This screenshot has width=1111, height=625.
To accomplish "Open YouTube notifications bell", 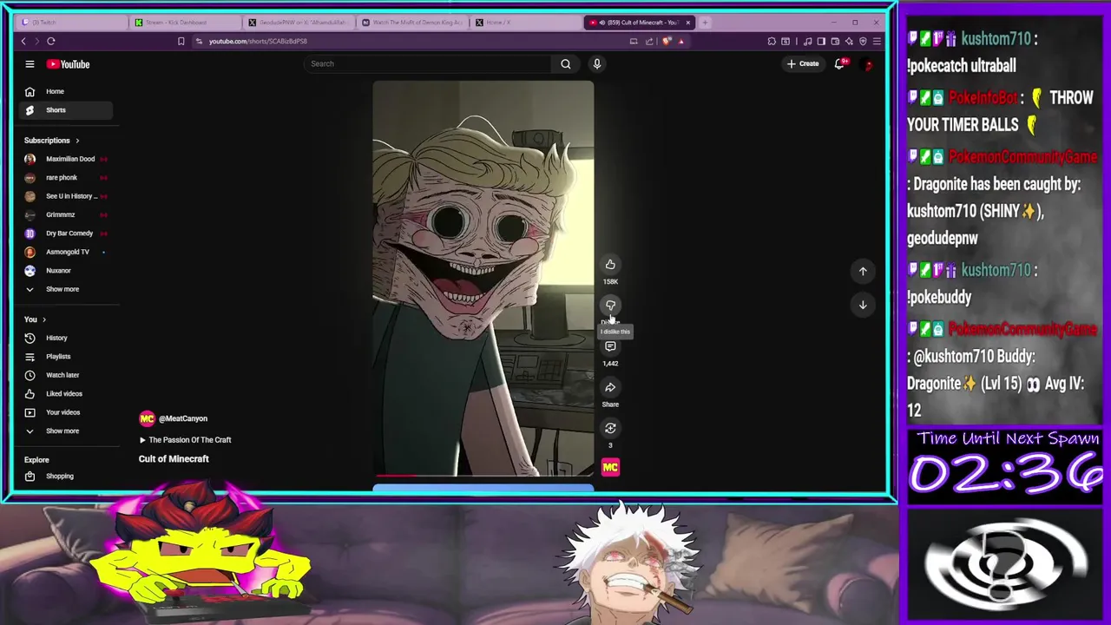I will (839, 63).
